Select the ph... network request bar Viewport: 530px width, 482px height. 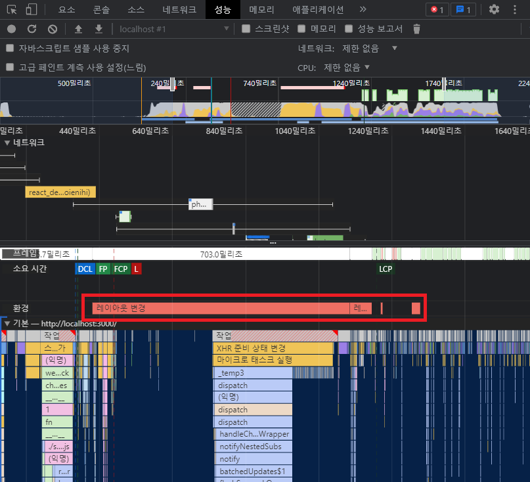pyautogui.click(x=200, y=204)
